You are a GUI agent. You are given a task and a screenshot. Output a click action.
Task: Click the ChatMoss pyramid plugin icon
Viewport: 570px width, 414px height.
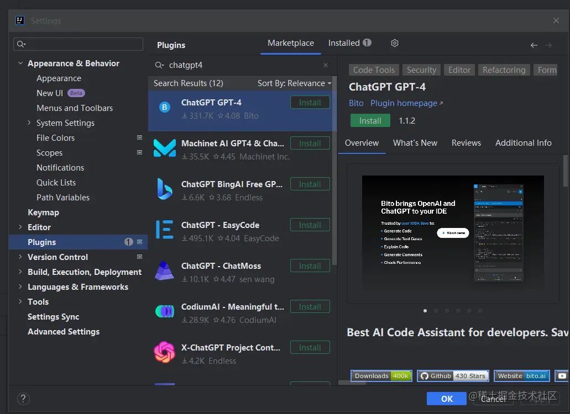tap(164, 270)
